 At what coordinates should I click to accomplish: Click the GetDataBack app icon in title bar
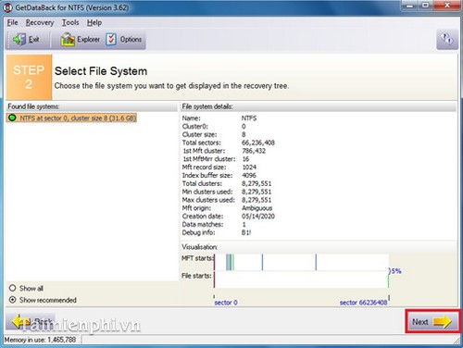7,7
